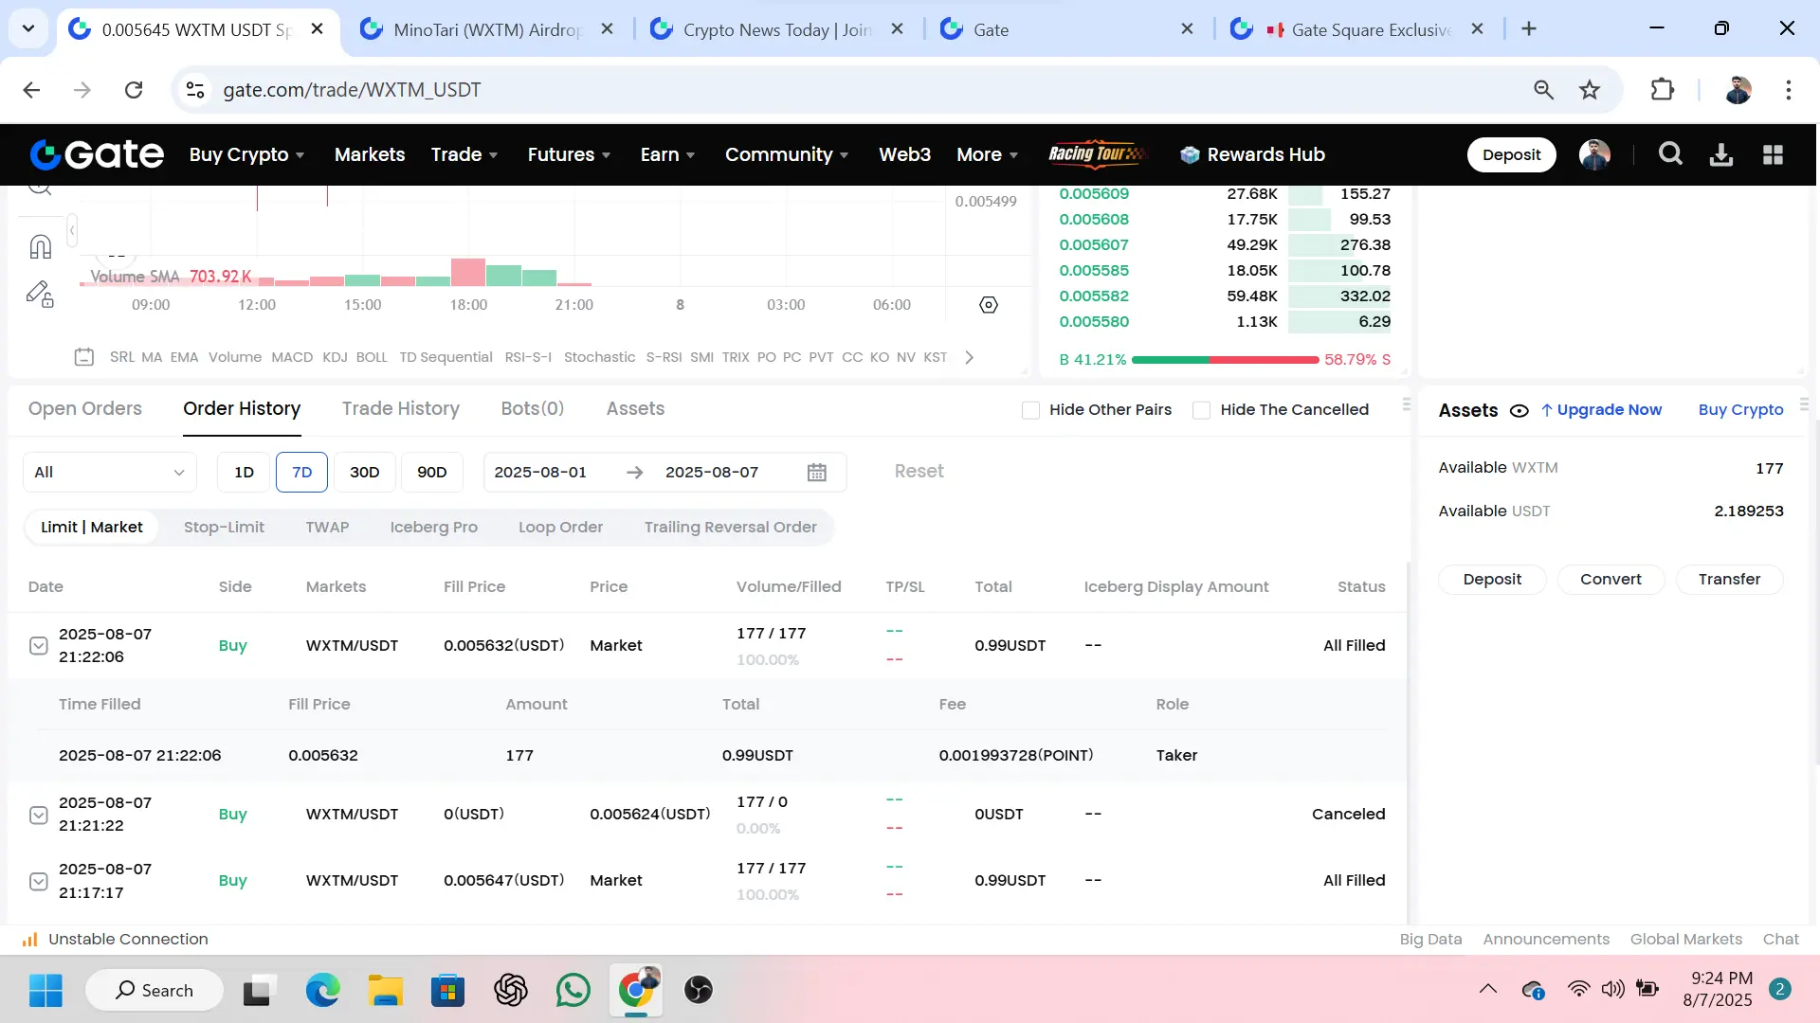Open the Earn dropdown menu
Image resolution: width=1820 pixels, height=1023 pixels.
[x=667, y=154]
